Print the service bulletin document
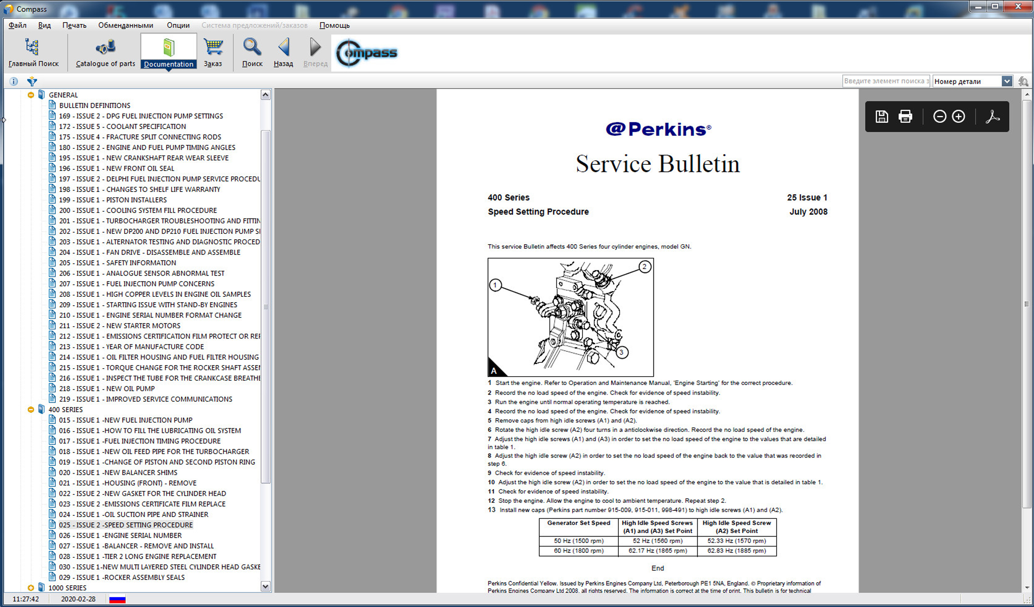The width and height of the screenshot is (1034, 607). click(905, 117)
